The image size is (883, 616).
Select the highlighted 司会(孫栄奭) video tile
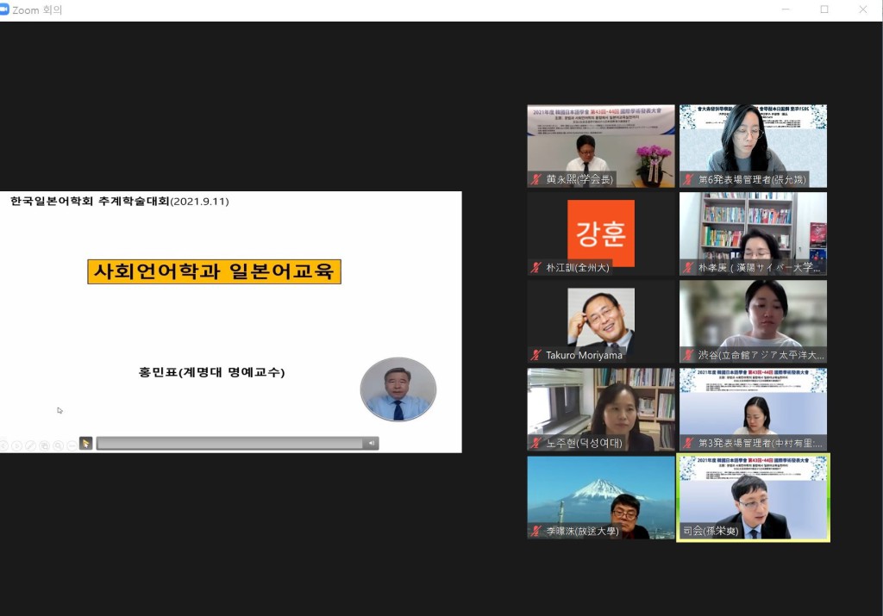(753, 497)
